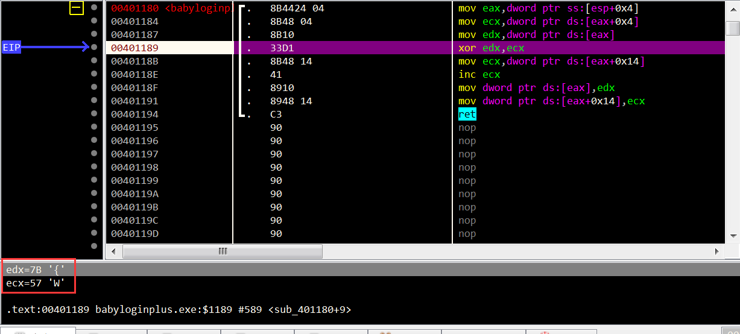740x334 pixels.
Task: Select address 0040119D nop row
Action: [x=134, y=233]
